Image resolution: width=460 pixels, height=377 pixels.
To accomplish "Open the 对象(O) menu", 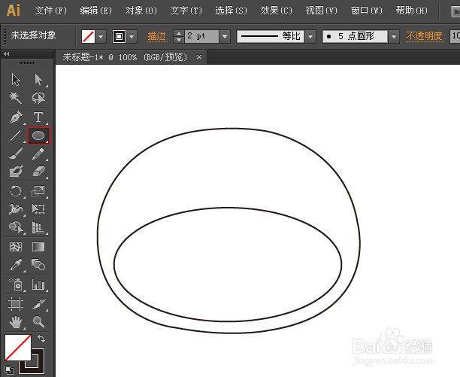I will coord(141,11).
